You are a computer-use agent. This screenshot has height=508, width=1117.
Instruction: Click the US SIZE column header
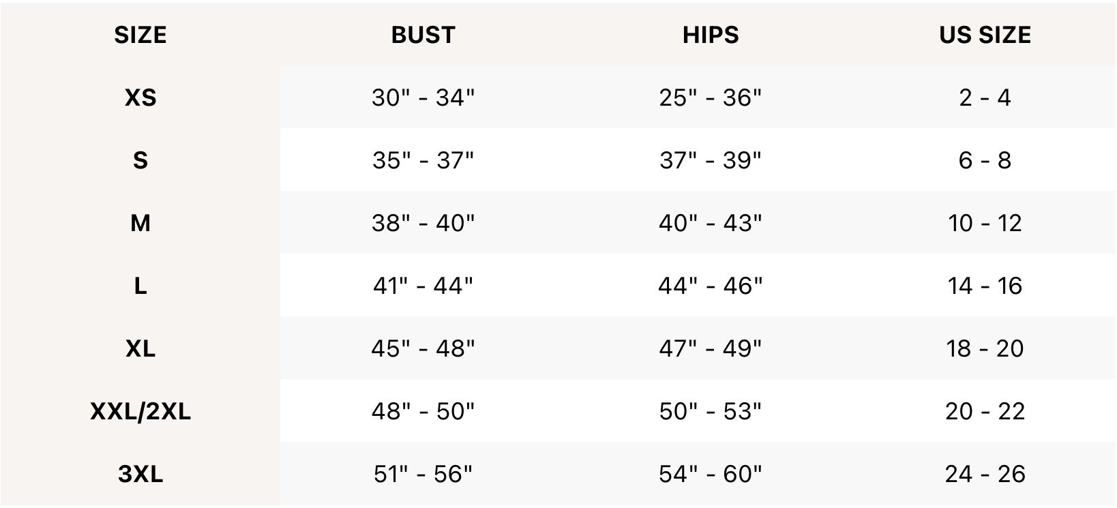pyautogui.click(x=985, y=35)
